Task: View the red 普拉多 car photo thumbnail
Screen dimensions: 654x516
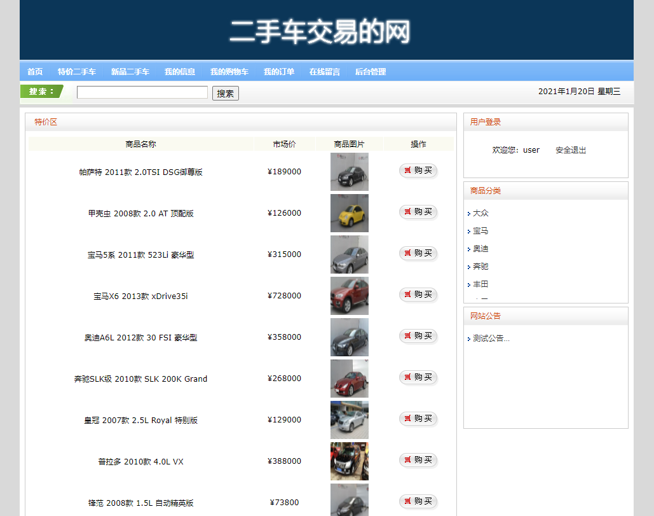Action: coord(349,461)
